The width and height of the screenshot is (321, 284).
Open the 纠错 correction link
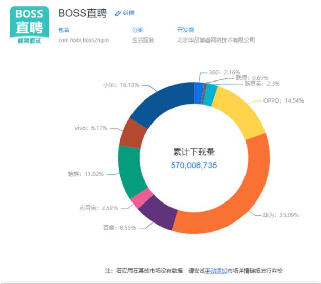tap(128, 13)
